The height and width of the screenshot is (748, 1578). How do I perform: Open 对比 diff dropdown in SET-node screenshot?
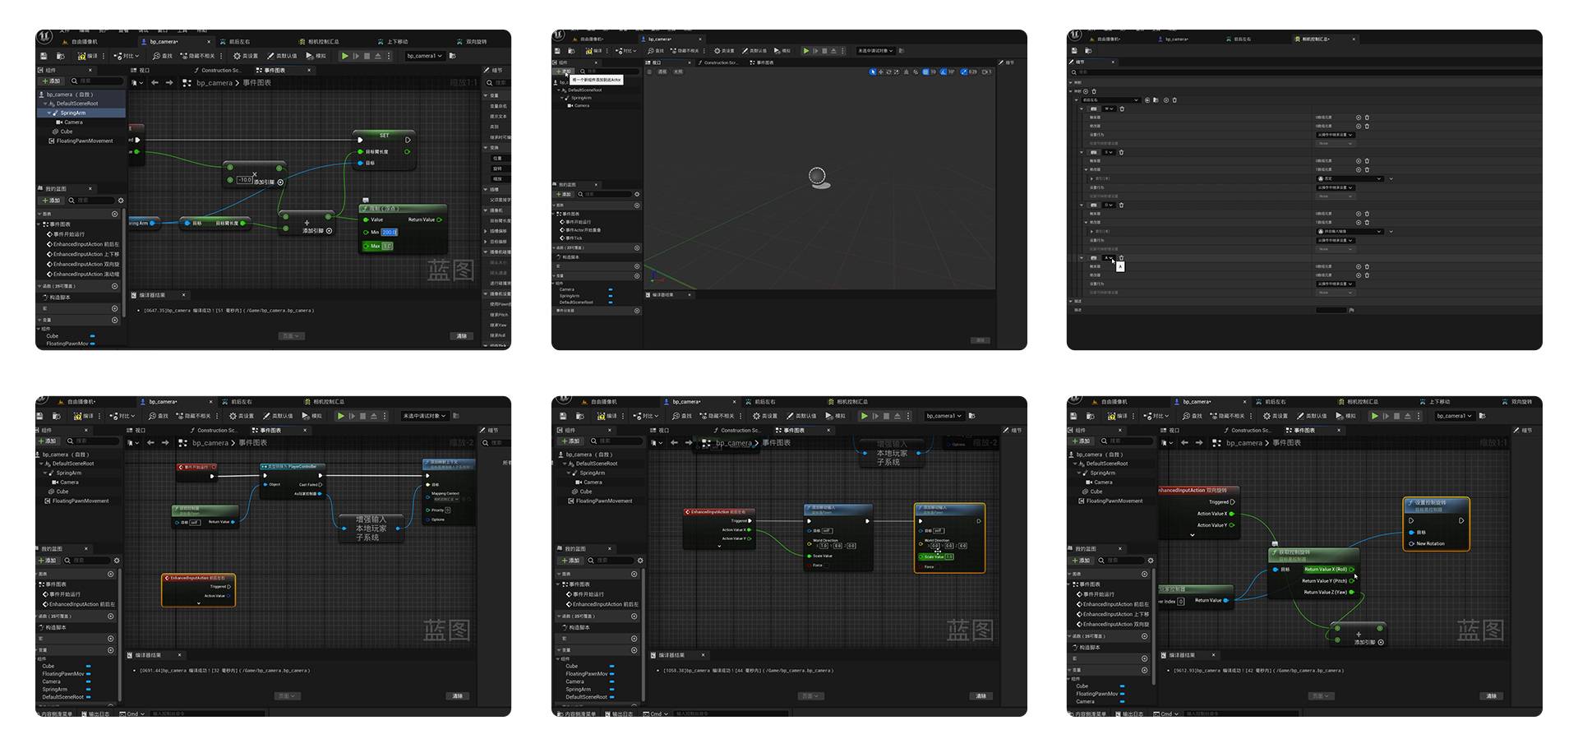[x=126, y=56]
